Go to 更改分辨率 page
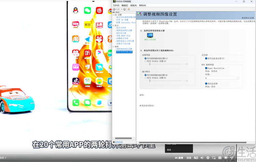The image size is (256, 162). pos(121,28)
